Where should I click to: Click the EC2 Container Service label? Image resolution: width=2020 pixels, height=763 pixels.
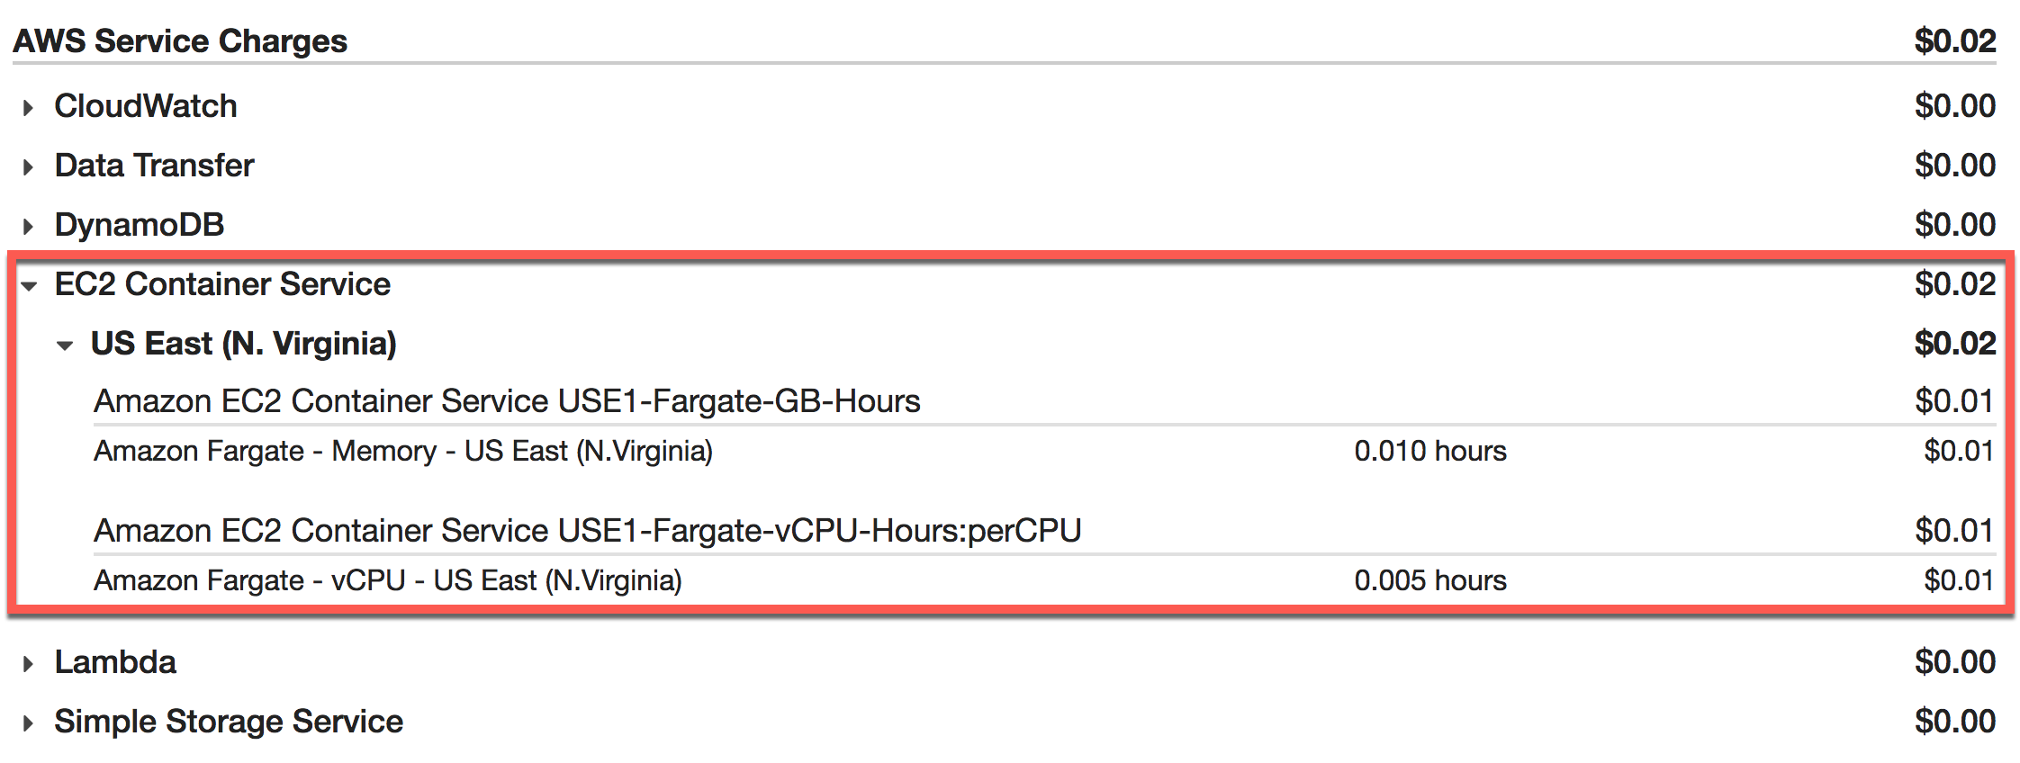tap(222, 284)
